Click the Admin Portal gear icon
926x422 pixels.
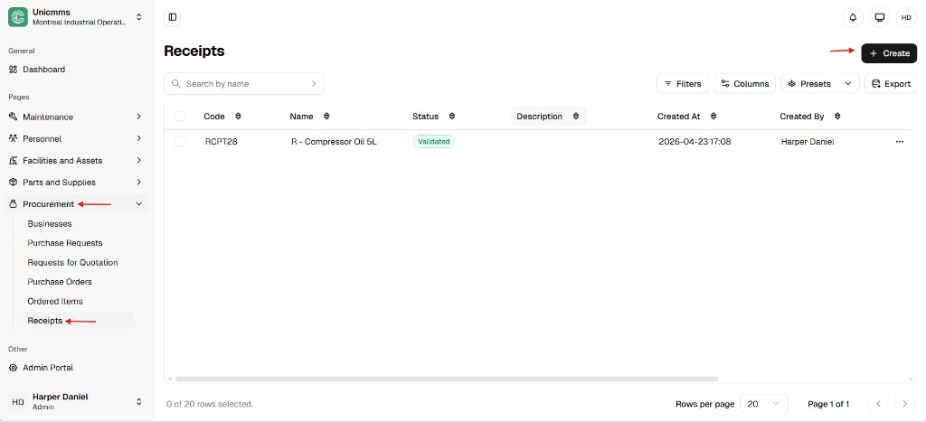click(x=13, y=368)
